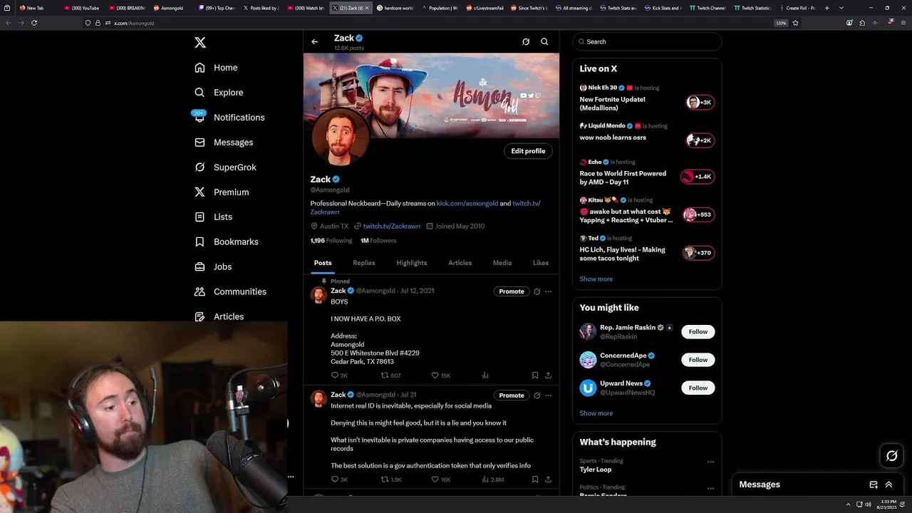Click the Communities people icon
This screenshot has width=912, height=513.
click(x=200, y=291)
